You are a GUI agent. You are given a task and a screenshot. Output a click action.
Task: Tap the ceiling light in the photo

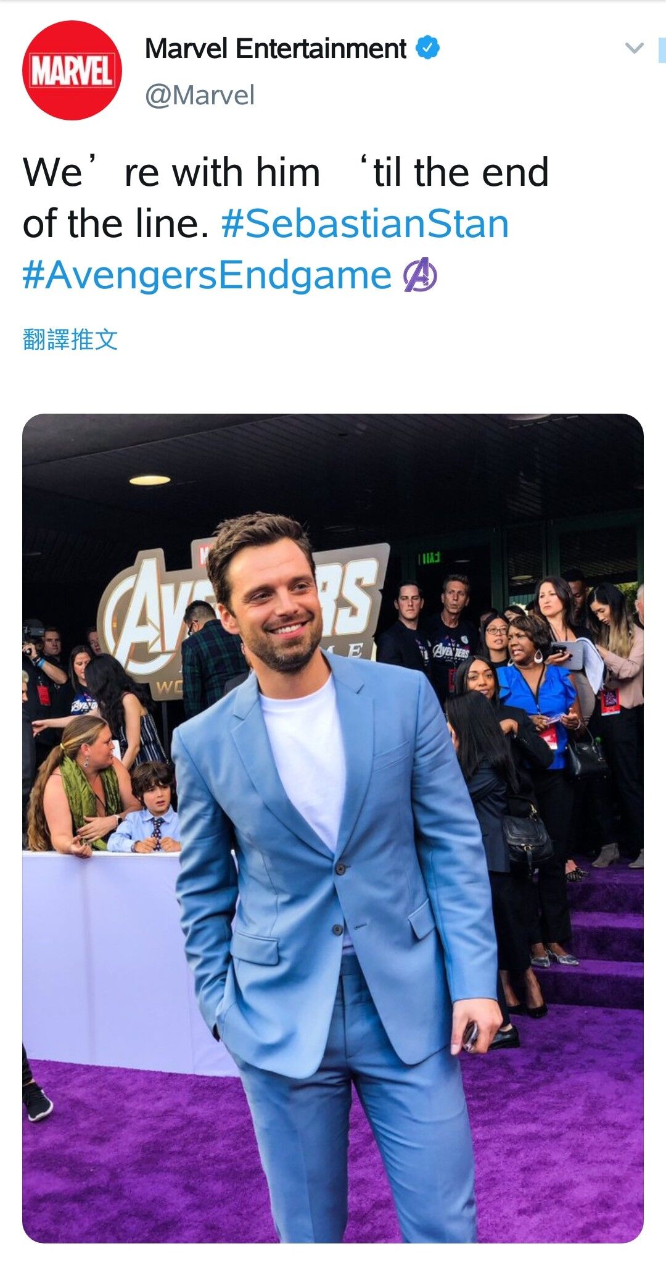[x=150, y=480]
